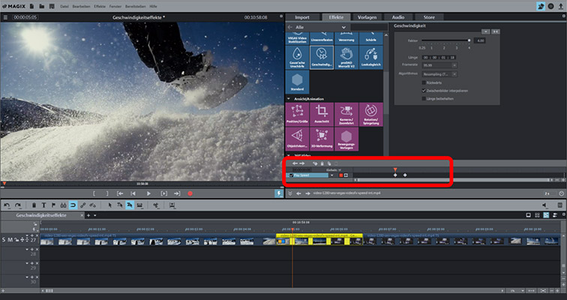Jump to next keyframe with the right arrow
Screen dimensions: 567x300
coord(302,163)
